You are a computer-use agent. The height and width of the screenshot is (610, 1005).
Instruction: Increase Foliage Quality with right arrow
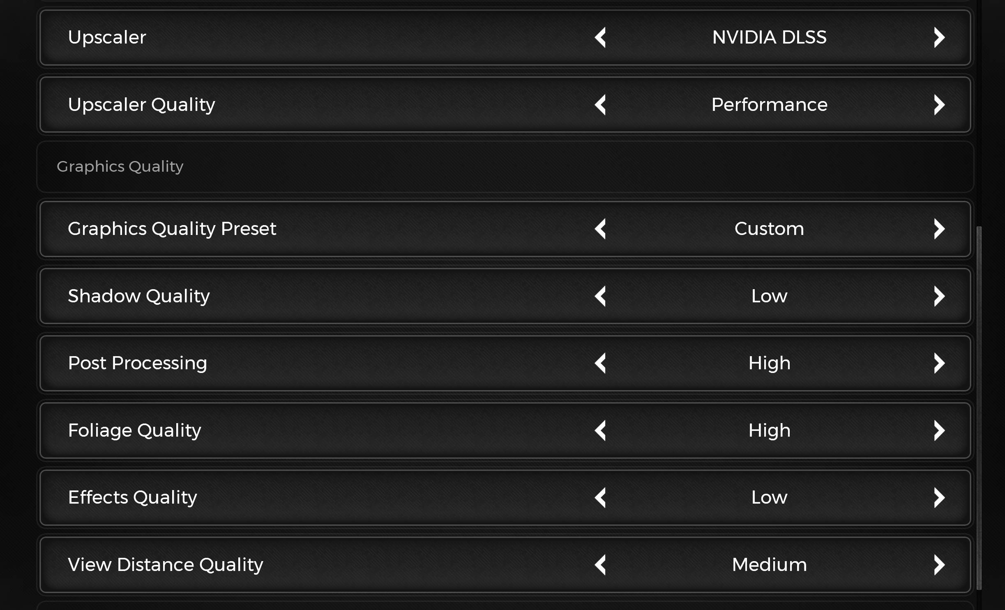939,430
